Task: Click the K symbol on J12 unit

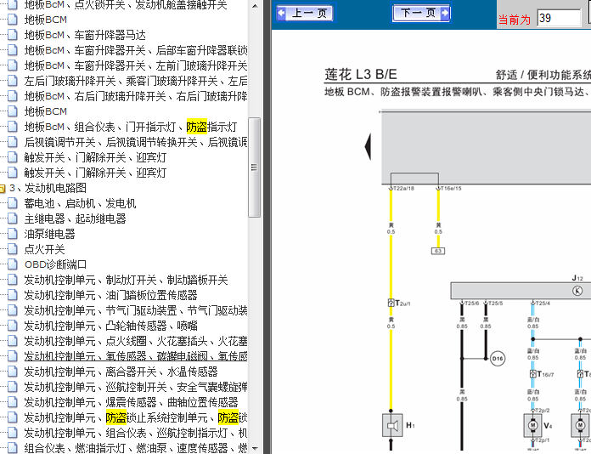Action: tap(577, 291)
